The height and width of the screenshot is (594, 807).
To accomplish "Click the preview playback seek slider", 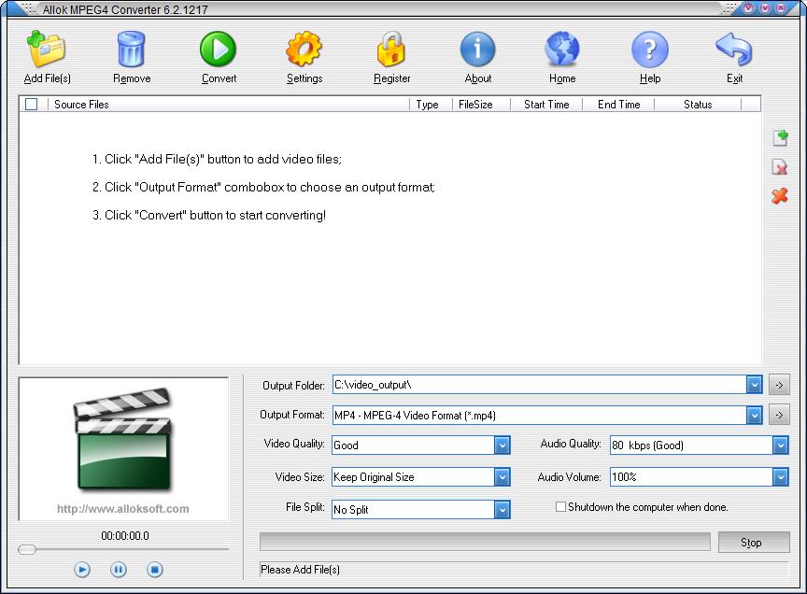I will [123, 550].
